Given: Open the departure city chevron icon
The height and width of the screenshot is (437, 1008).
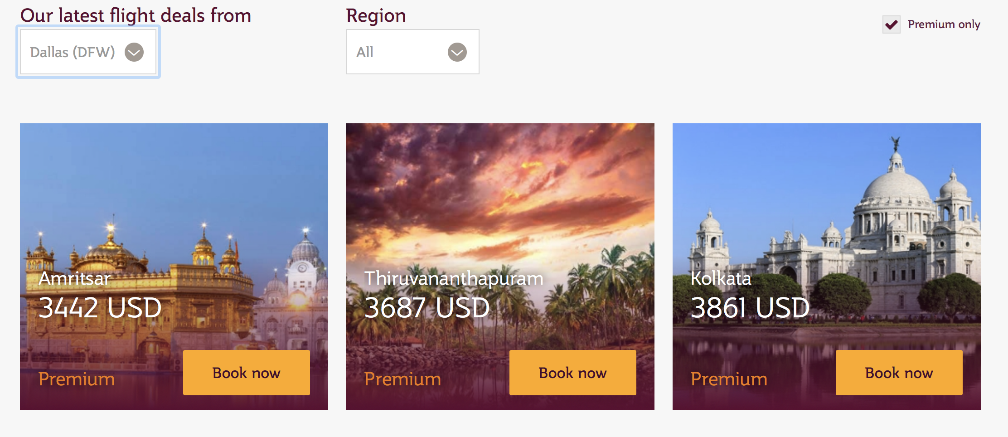Looking at the screenshot, I should click(134, 52).
